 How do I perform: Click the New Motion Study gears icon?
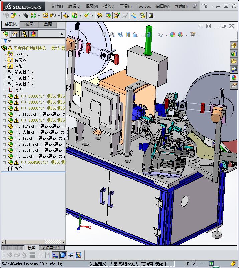100,16
